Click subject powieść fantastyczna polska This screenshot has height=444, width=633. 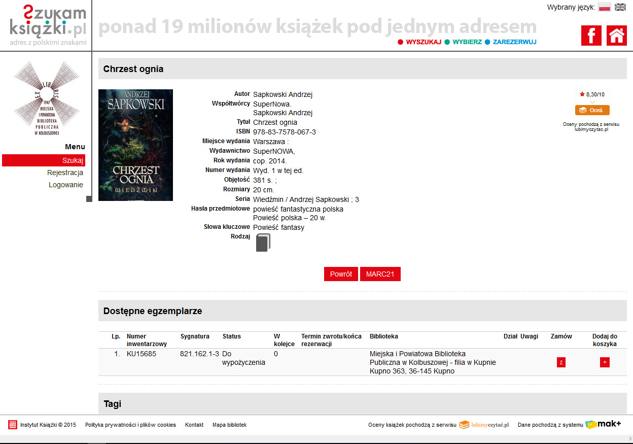tap(298, 209)
